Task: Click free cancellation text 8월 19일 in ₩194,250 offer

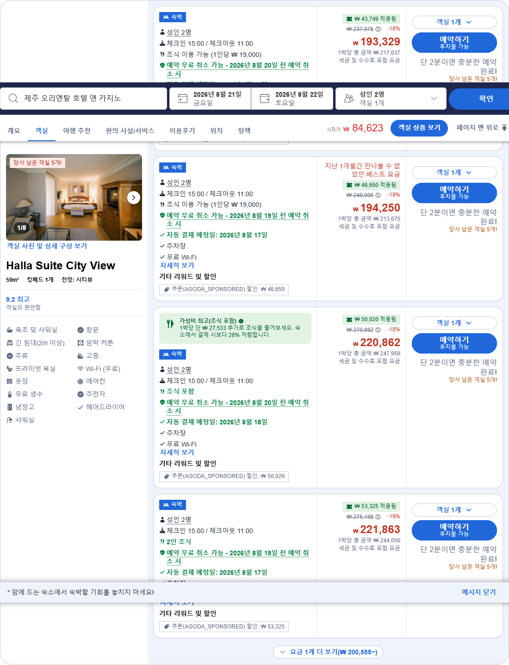Action: coord(237,220)
